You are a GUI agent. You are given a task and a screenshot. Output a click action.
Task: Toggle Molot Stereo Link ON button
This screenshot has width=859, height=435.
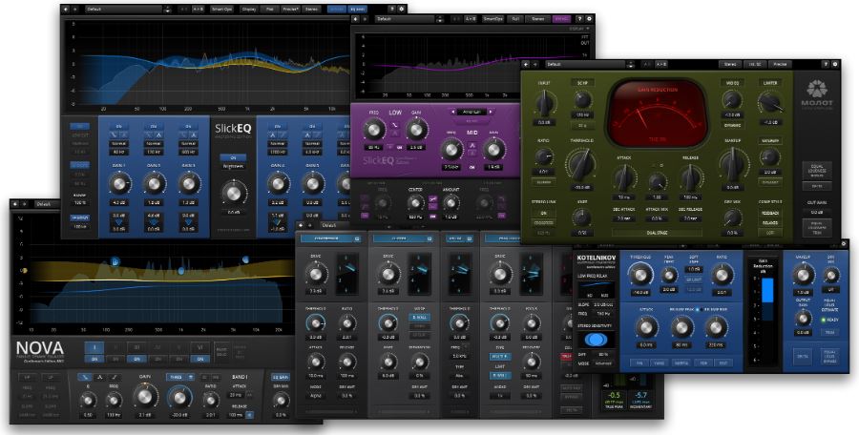tap(544, 213)
